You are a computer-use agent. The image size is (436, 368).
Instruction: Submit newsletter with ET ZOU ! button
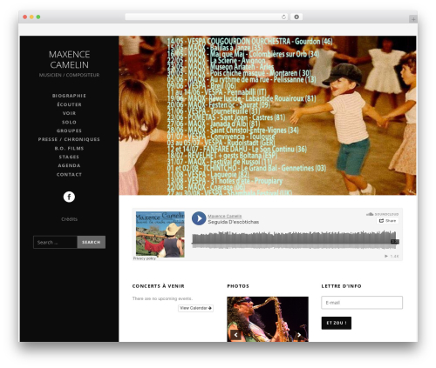(x=337, y=323)
